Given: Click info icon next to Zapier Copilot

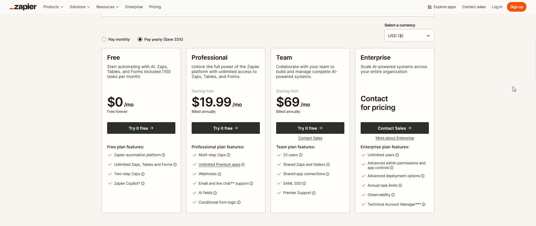Looking at the screenshot, I should (x=143, y=184).
